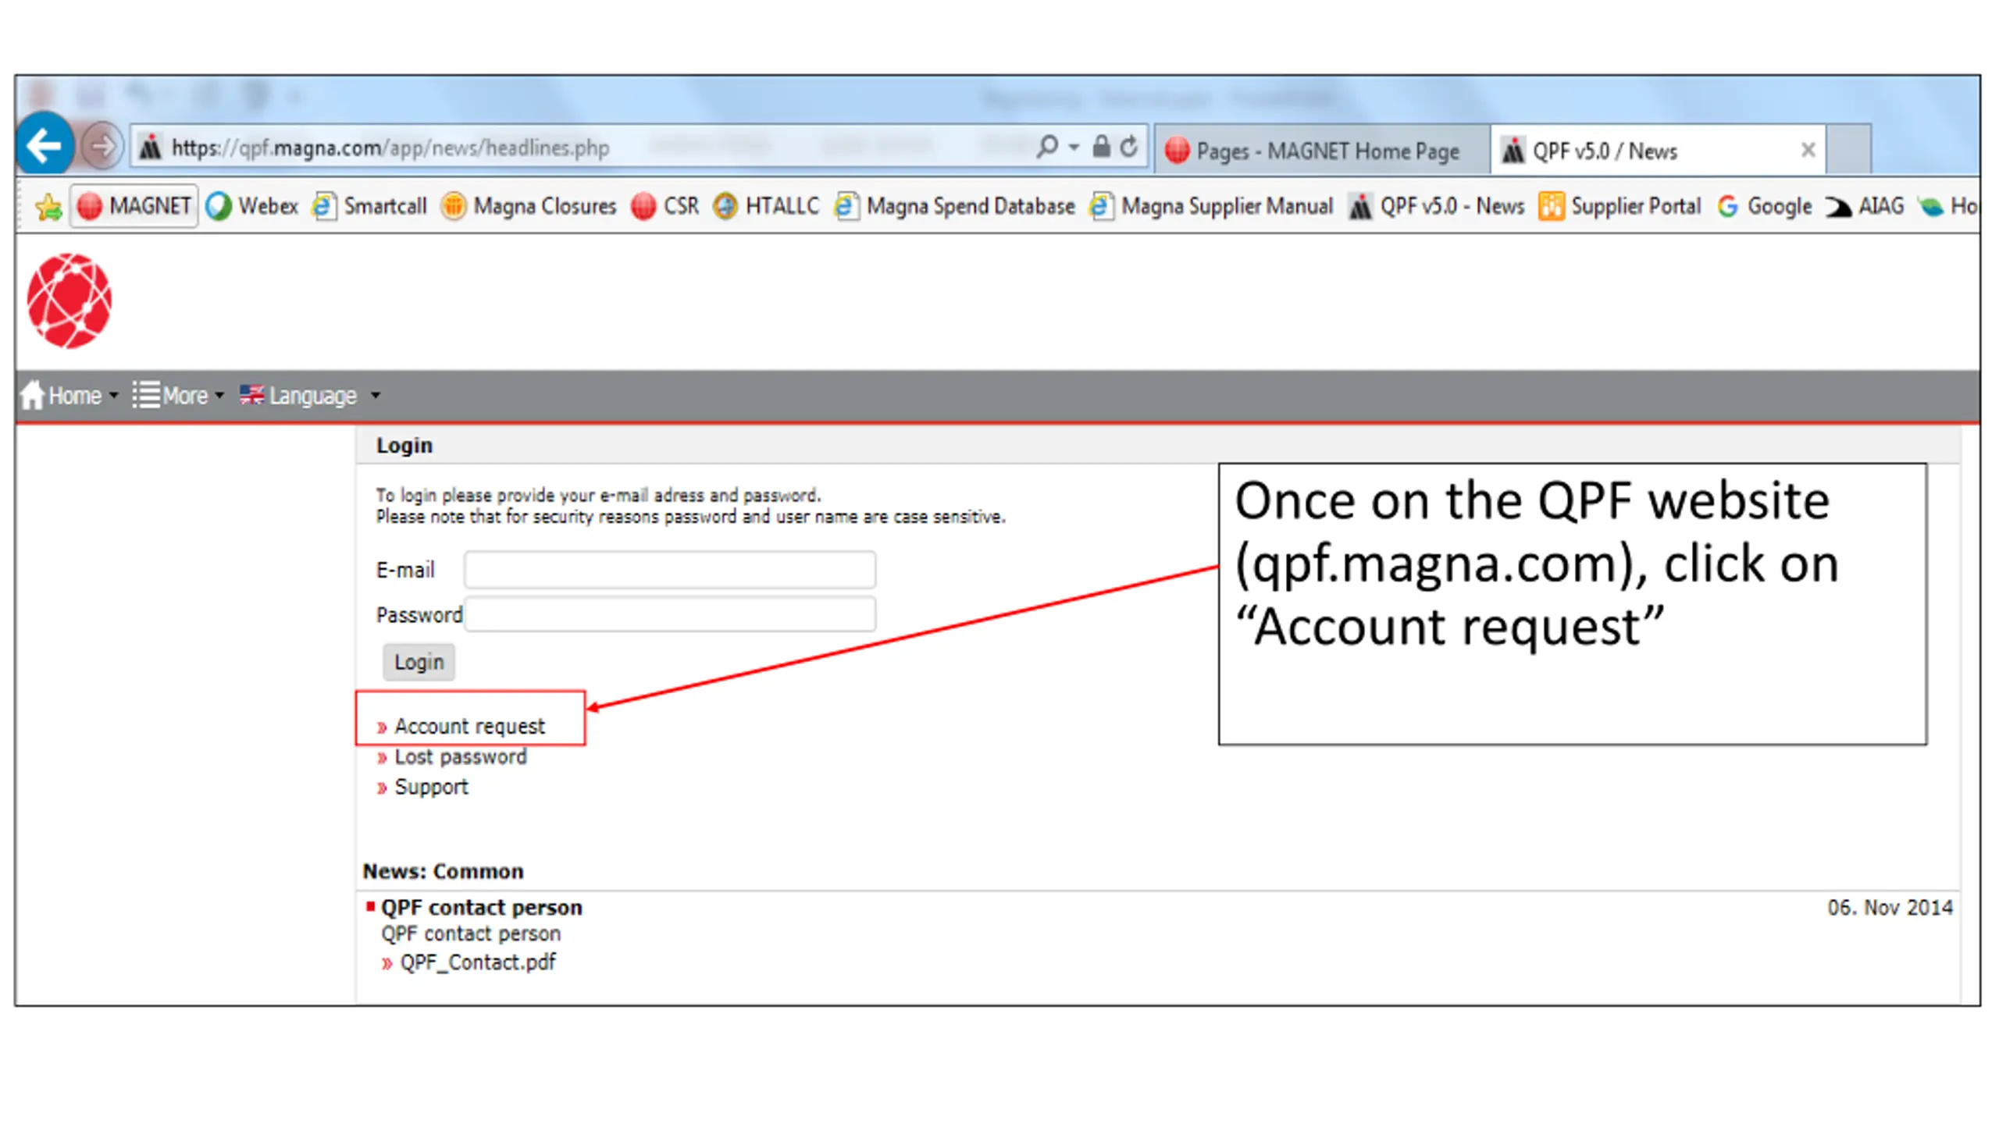This screenshot has height=1124, width=1999.
Task: Click the refresh icon in address bar
Action: [1128, 147]
